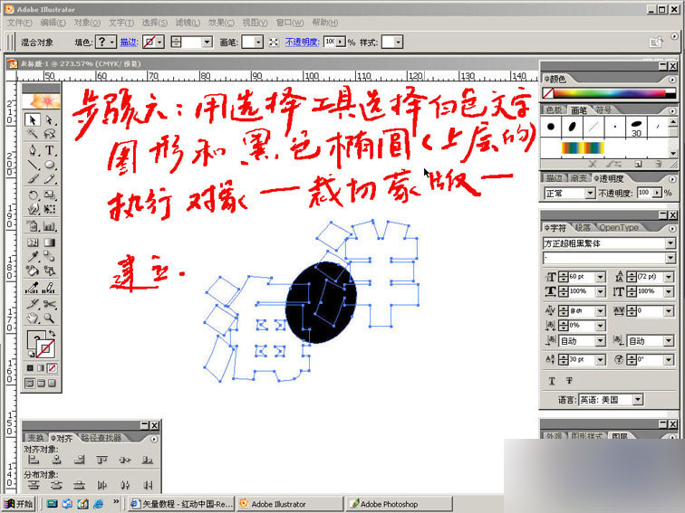Select the Paintbrush tool
The image size is (685, 513).
coord(33,179)
